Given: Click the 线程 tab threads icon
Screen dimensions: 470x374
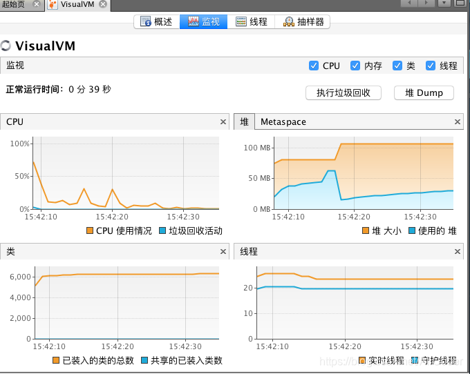Looking at the screenshot, I should (x=241, y=21).
